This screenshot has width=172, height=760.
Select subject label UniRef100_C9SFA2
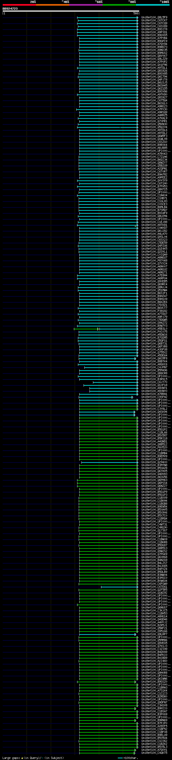point(154,397)
